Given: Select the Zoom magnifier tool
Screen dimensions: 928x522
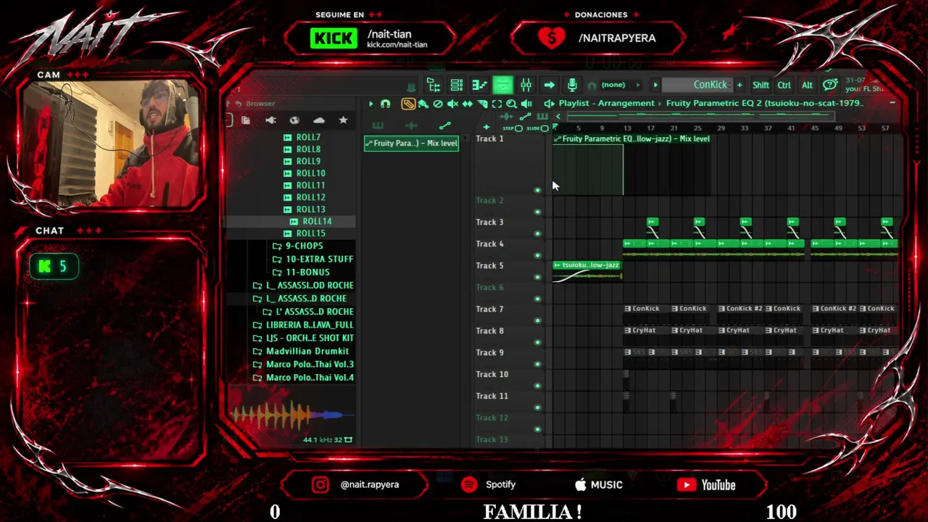Looking at the screenshot, I should 512,104.
